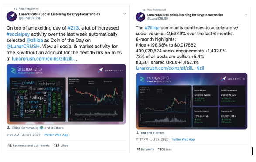Click Zilliqa logo in right tweet image
256x162 pixels.
142,79
